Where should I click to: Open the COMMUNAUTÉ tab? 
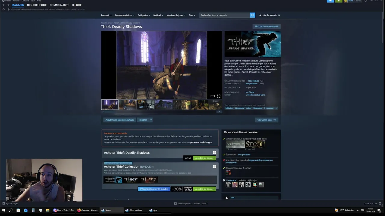[59, 5]
